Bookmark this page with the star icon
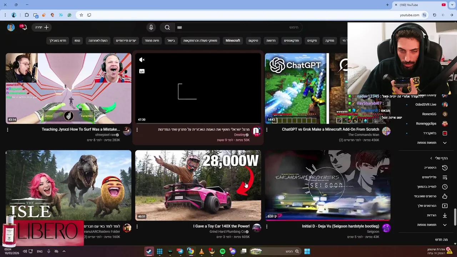The width and height of the screenshot is (457, 257). pos(81,15)
